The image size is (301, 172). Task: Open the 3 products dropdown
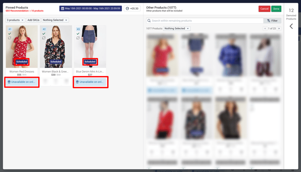click(15, 20)
